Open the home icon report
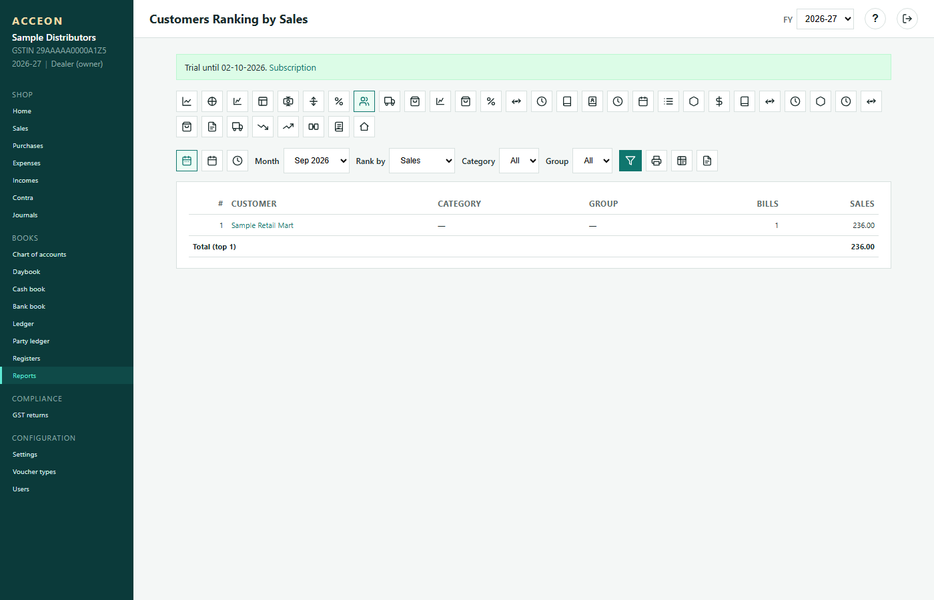This screenshot has width=934, height=600. [364, 127]
